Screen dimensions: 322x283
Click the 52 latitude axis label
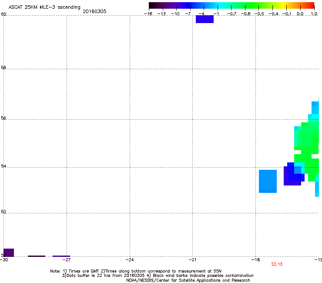pos(3,212)
